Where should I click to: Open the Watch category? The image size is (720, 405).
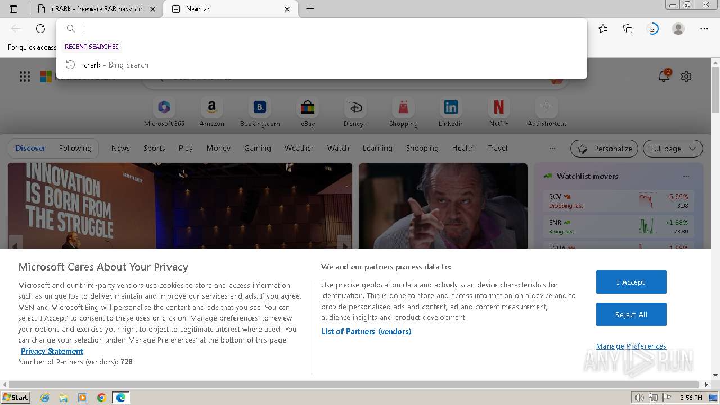(x=338, y=148)
